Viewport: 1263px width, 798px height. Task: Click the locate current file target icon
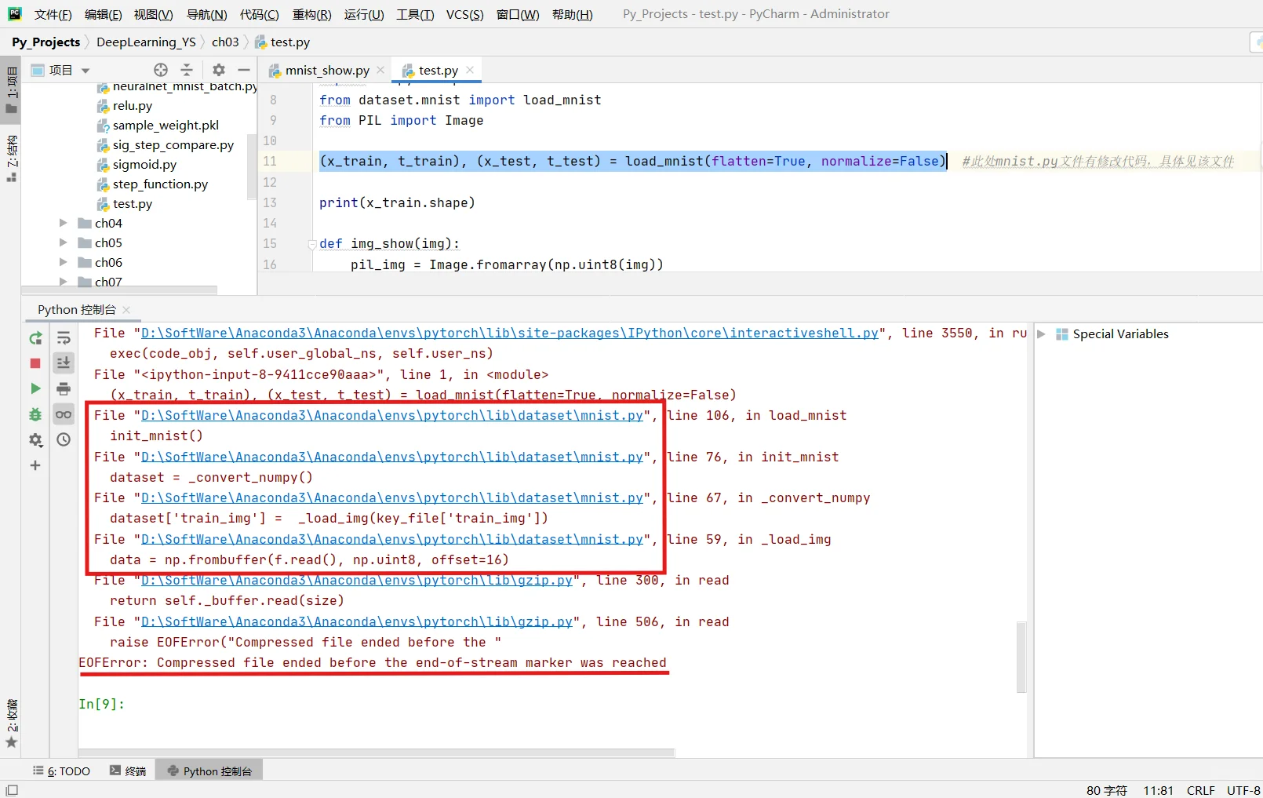point(161,70)
